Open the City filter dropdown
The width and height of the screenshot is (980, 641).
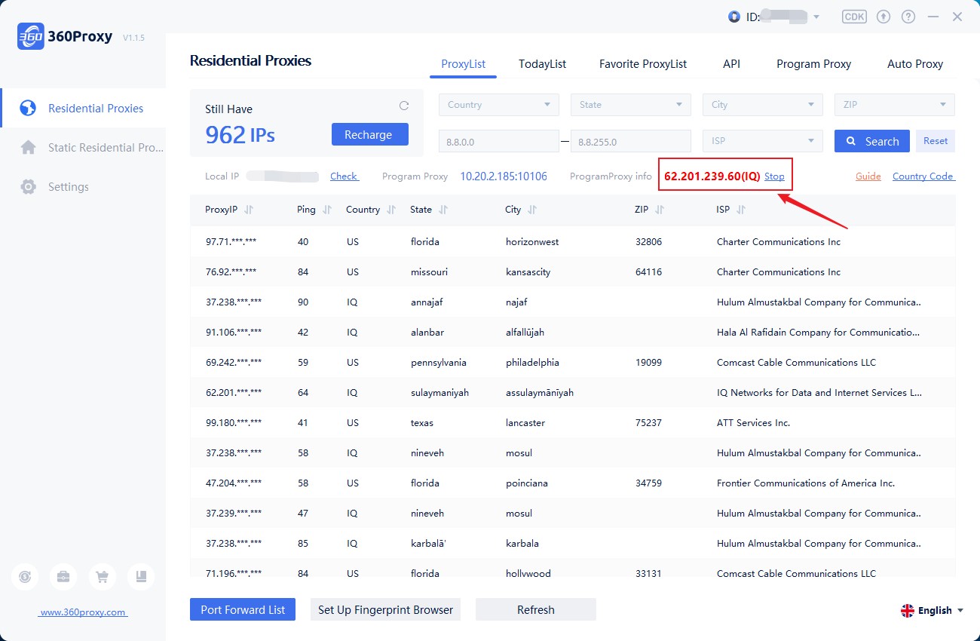point(763,105)
